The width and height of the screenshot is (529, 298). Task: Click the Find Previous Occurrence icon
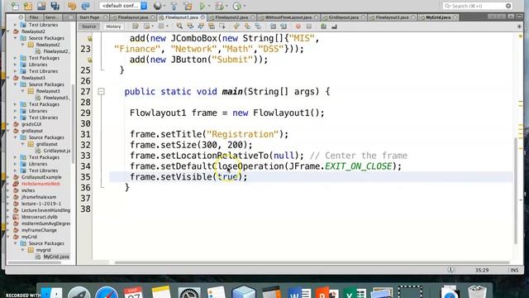(x=190, y=26)
